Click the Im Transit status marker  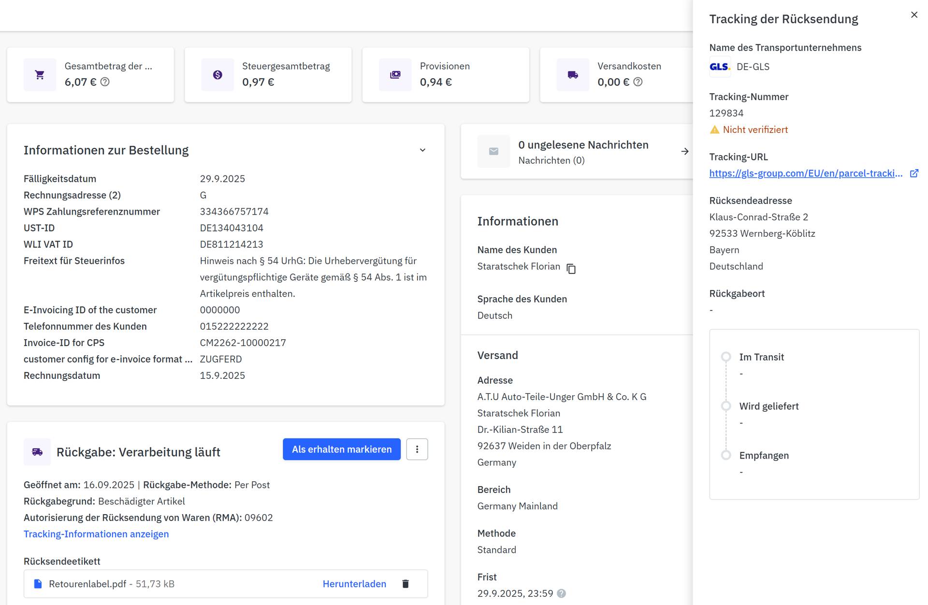[725, 357]
